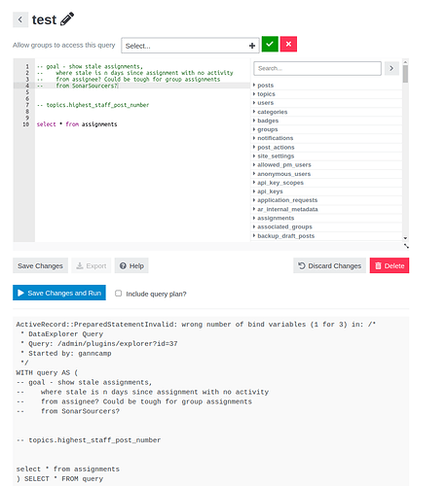This screenshot has width=447, height=486.
Task: Click the topics.highest_staff_post_number comment line
Action: pos(93,105)
